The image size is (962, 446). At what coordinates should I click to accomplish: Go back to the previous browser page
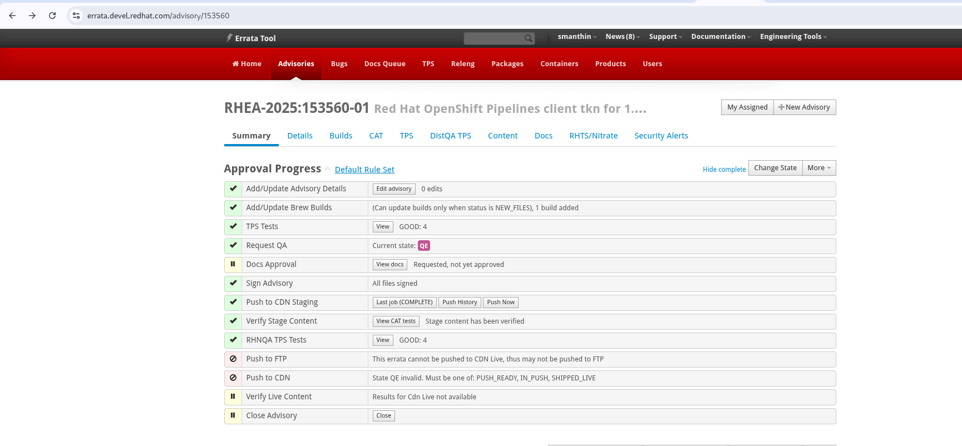click(x=12, y=16)
